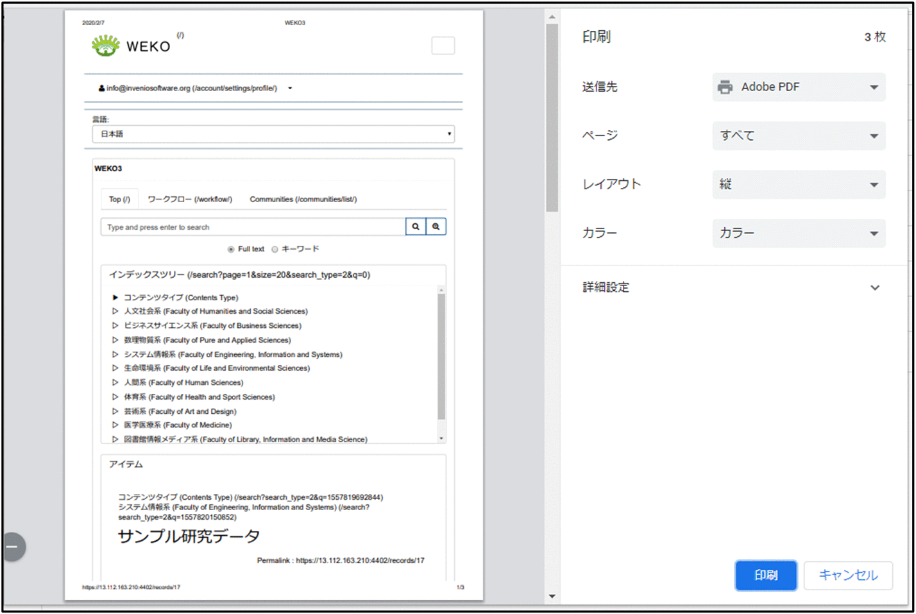Select the キーワード radio button
The width and height of the screenshot is (916, 614).
click(275, 250)
